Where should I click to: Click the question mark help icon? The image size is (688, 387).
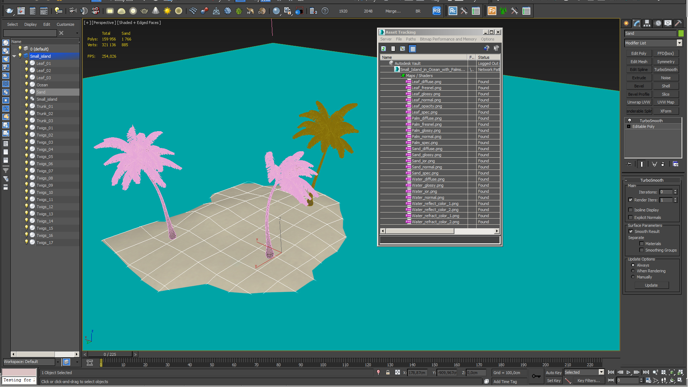click(x=325, y=11)
